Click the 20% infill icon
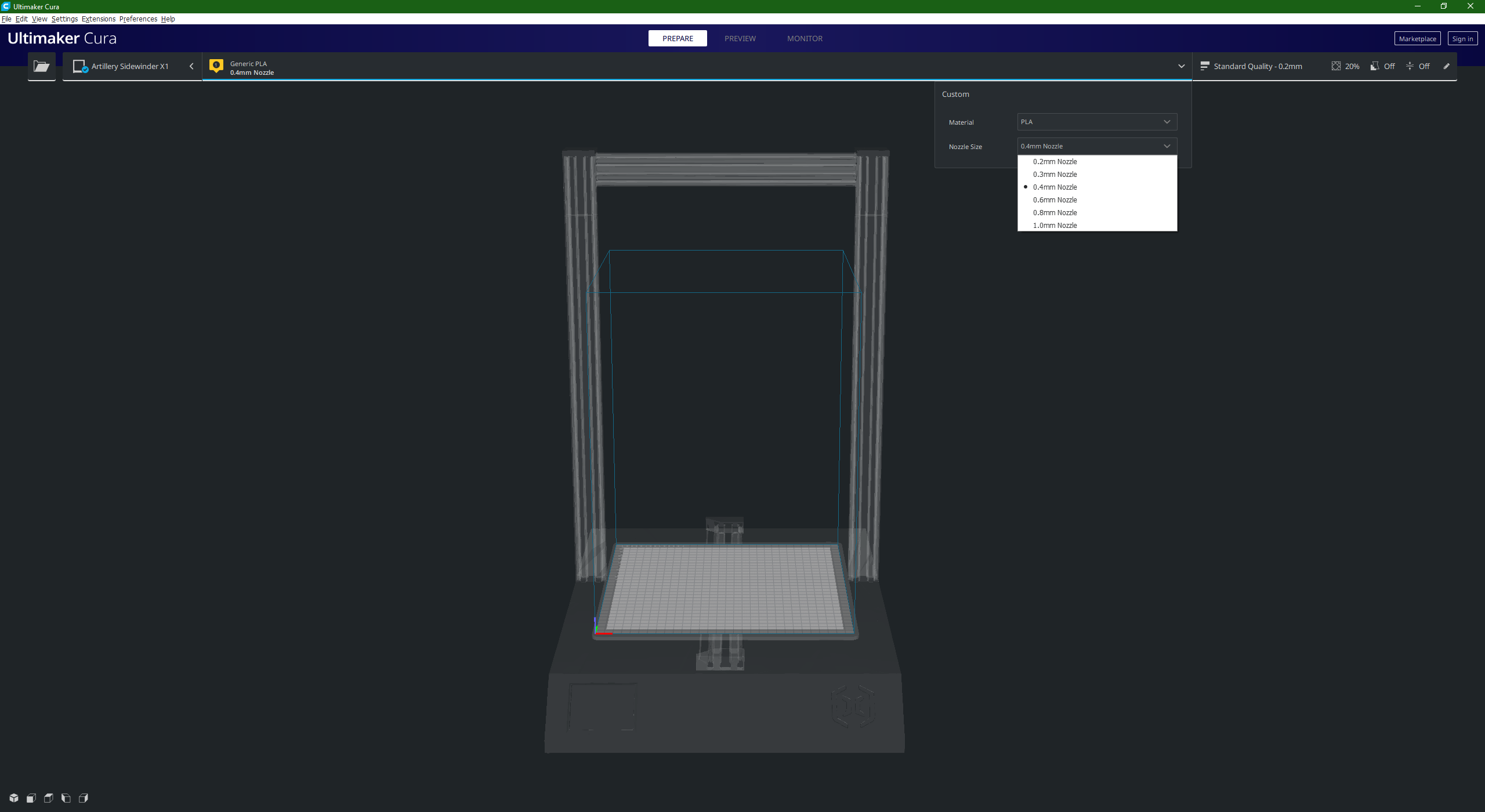Viewport: 1485px width, 812px height. tap(1336, 66)
